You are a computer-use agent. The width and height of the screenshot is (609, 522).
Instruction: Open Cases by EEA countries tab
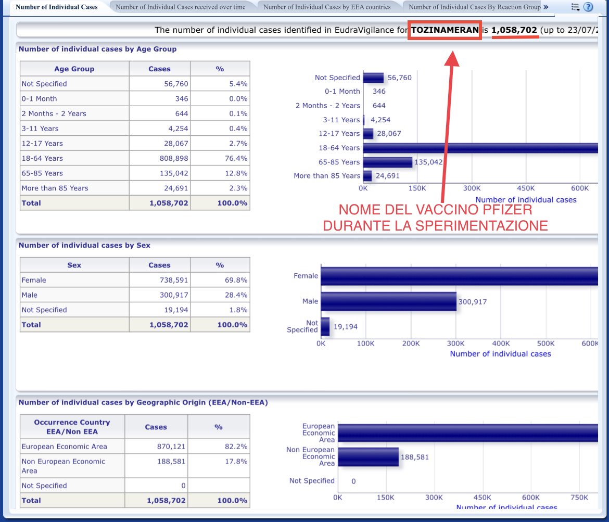click(x=327, y=7)
